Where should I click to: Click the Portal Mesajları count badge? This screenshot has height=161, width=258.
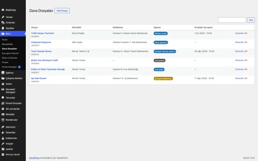(19, 67)
